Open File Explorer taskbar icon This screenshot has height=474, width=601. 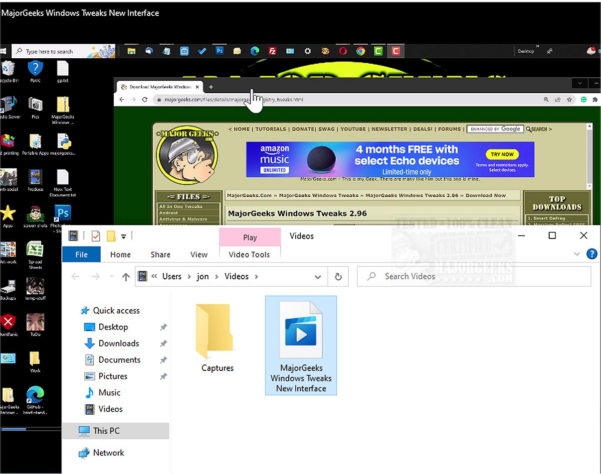131,51
